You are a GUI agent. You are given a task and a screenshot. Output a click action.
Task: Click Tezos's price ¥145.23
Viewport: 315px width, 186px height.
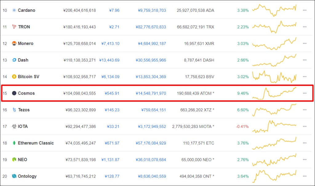coord(112,110)
